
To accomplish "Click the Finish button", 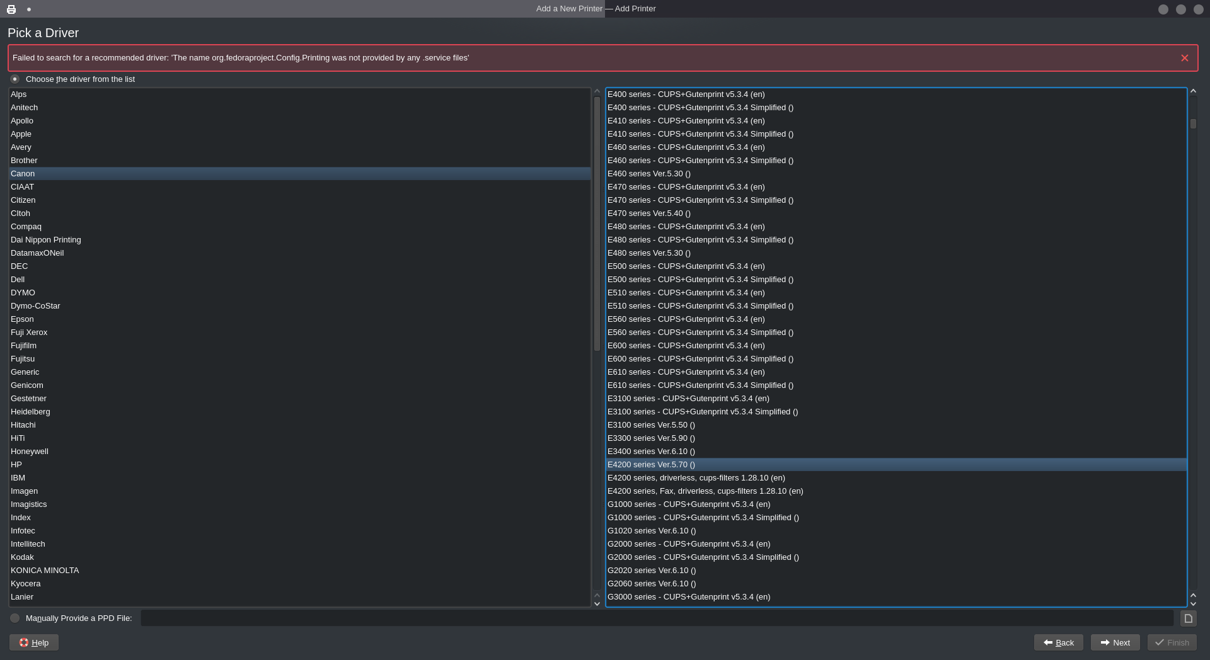I will 1172,642.
